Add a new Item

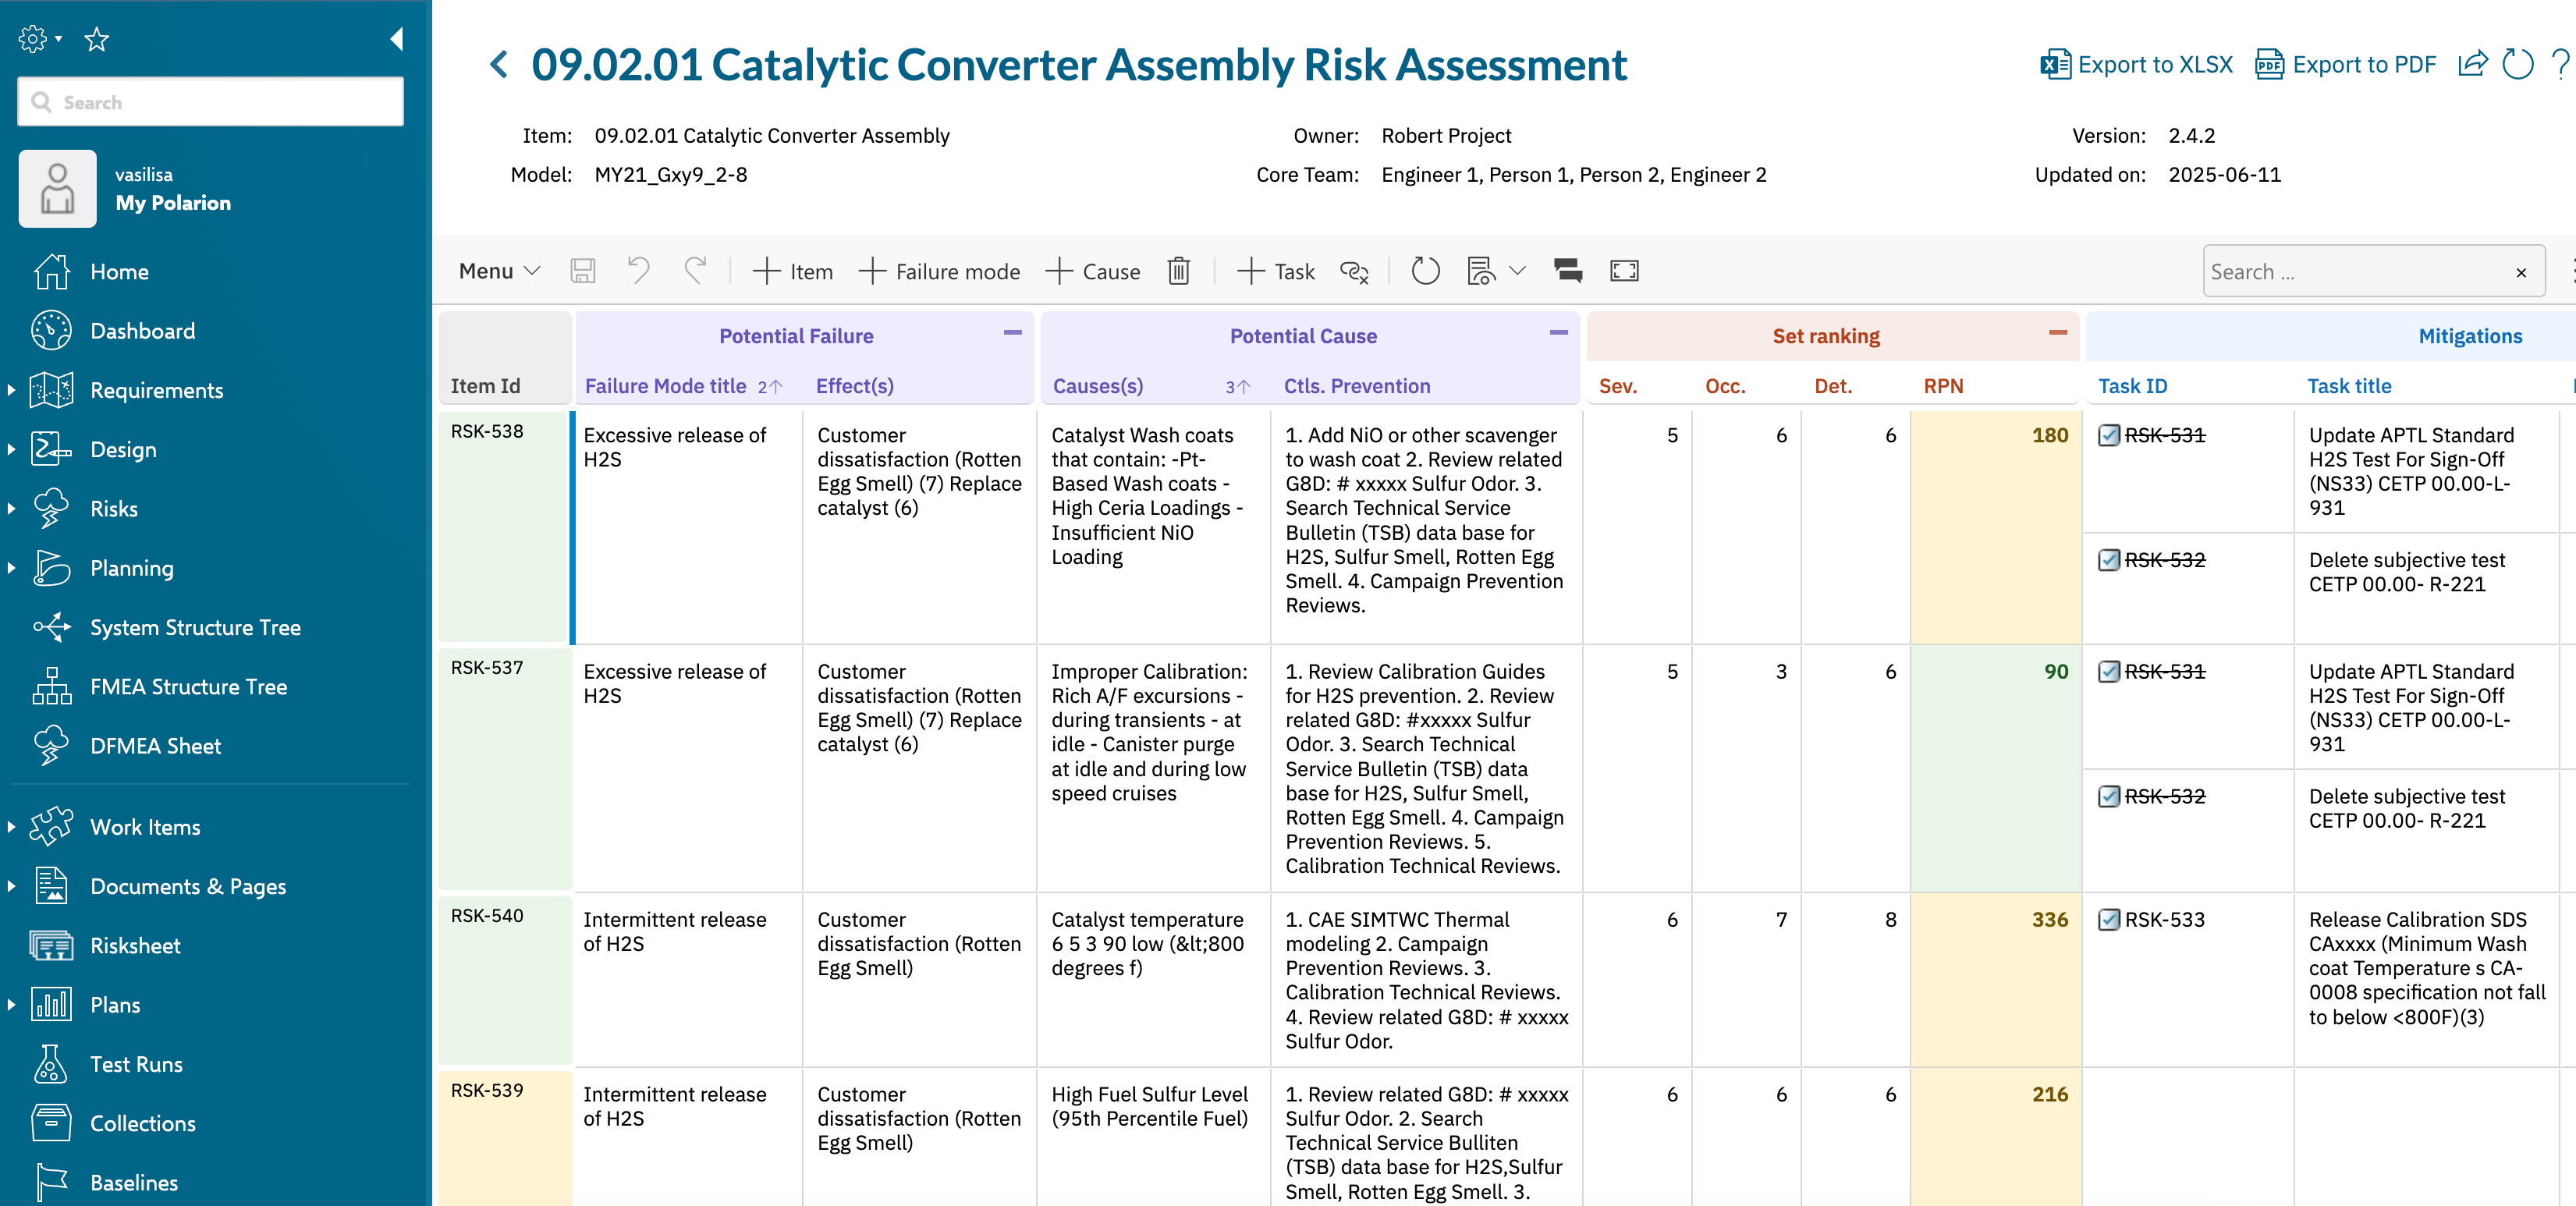click(793, 271)
